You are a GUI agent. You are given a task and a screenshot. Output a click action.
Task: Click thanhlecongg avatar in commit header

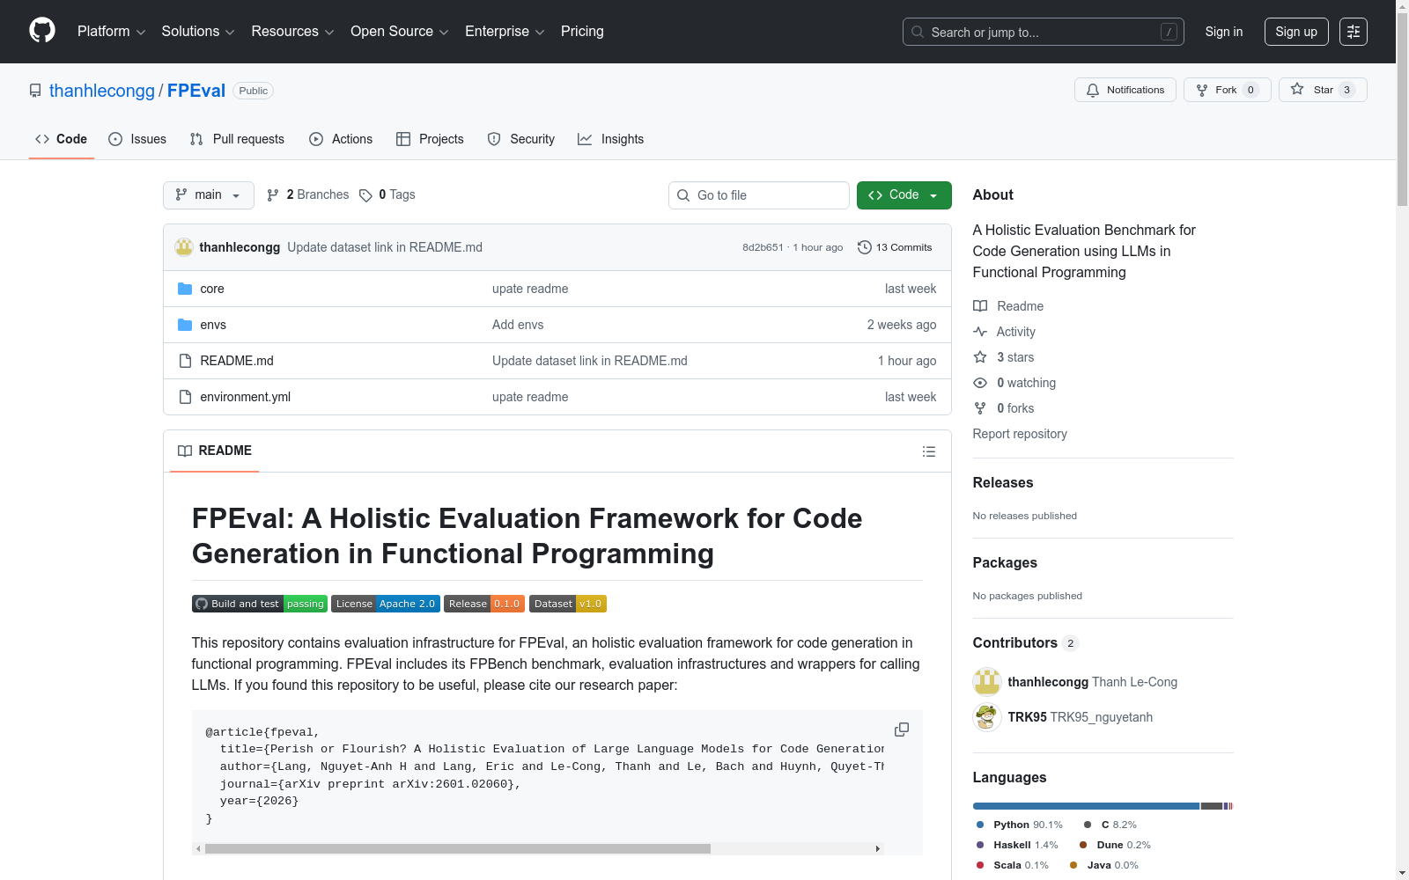[x=184, y=247]
